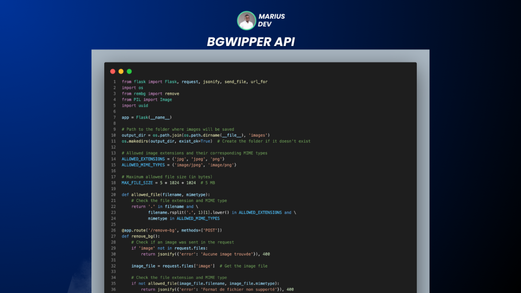Viewport: 521px width, 293px height.
Task: Click the 'app = Flask(__name__)' line
Action: (x=146, y=118)
